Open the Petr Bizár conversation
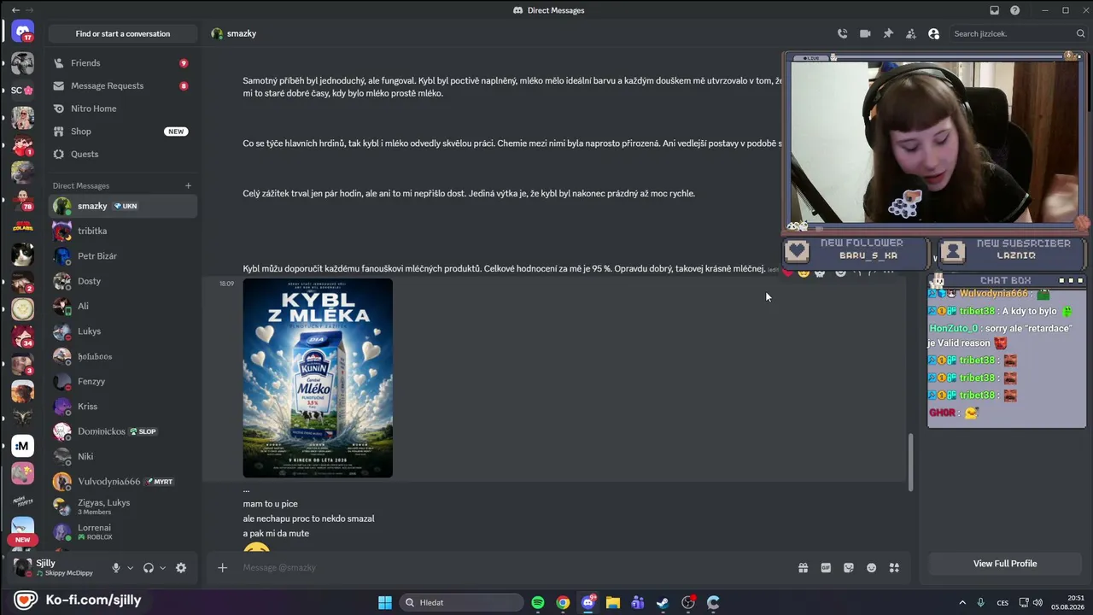This screenshot has width=1093, height=615. click(x=122, y=256)
